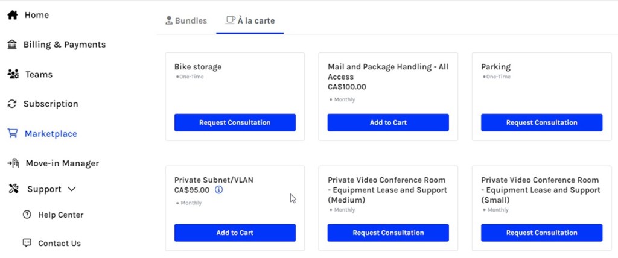Request Consultation for Small Video Conference Room
The height and width of the screenshot is (258, 618).
541,233
